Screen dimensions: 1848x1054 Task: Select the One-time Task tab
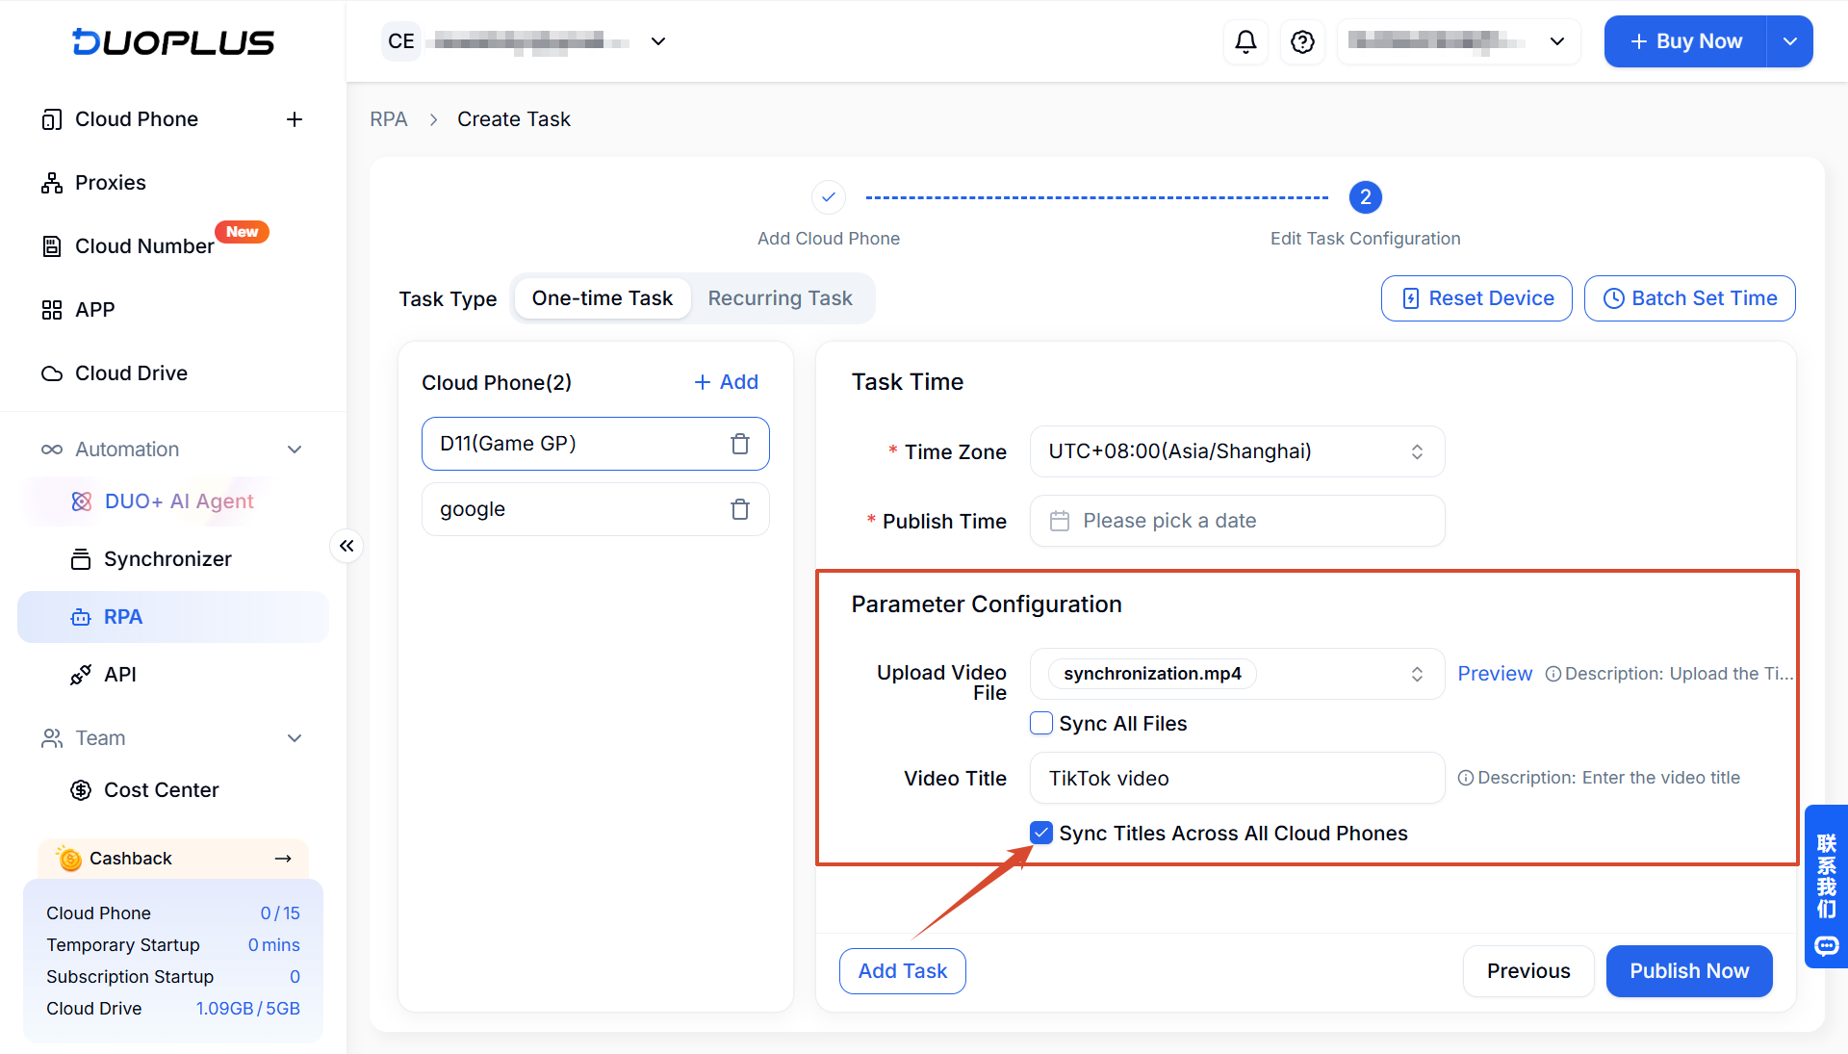tap(603, 298)
